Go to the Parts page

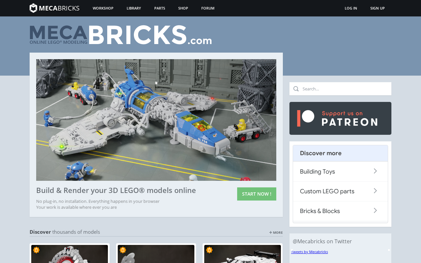click(x=160, y=8)
